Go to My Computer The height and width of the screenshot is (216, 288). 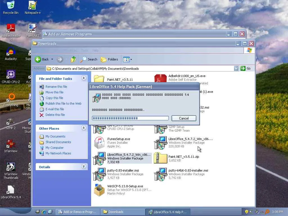pyautogui.click(x=54, y=148)
